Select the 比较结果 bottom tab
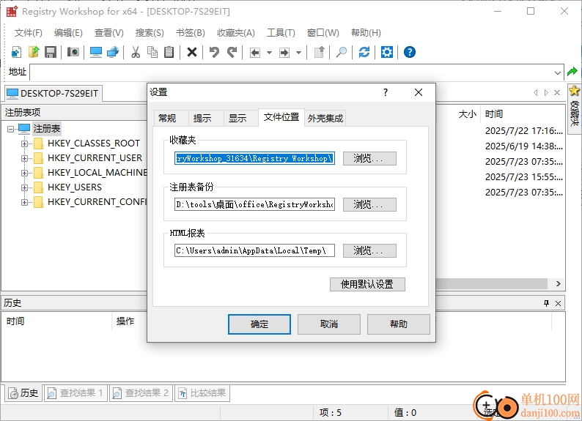 [202, 393]
